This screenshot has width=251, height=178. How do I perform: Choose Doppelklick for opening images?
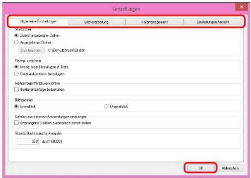click(106, 107)
